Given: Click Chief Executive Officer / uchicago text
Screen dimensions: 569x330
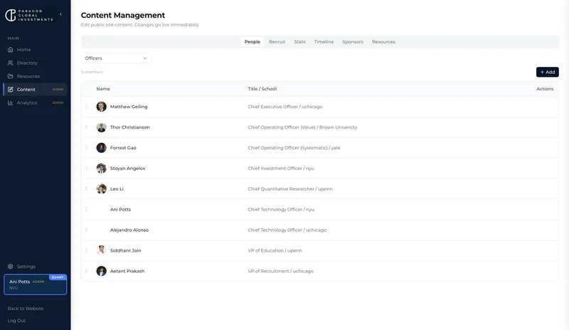Looking at the screenshot, I should point(285,107).
